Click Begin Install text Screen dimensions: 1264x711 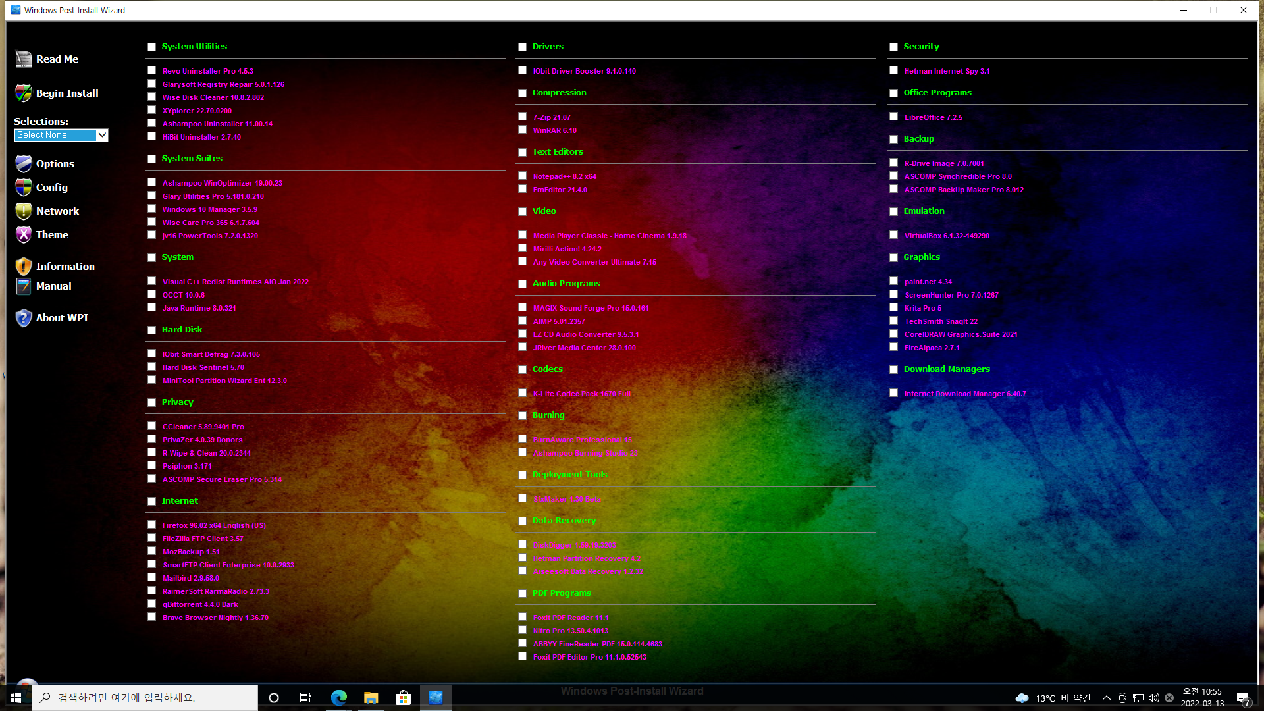coord(67,93)
